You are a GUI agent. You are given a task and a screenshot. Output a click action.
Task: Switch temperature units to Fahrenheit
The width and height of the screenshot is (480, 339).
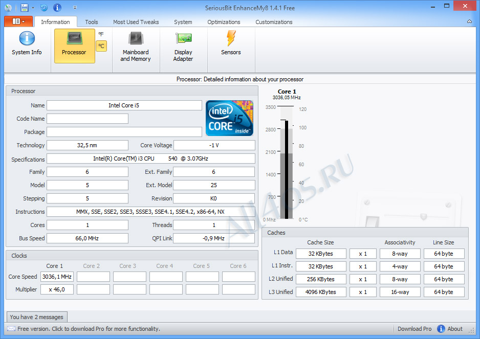[x=101, y=34]
